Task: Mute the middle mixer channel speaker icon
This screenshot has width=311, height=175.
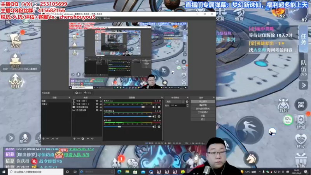Action: (154, 116)
